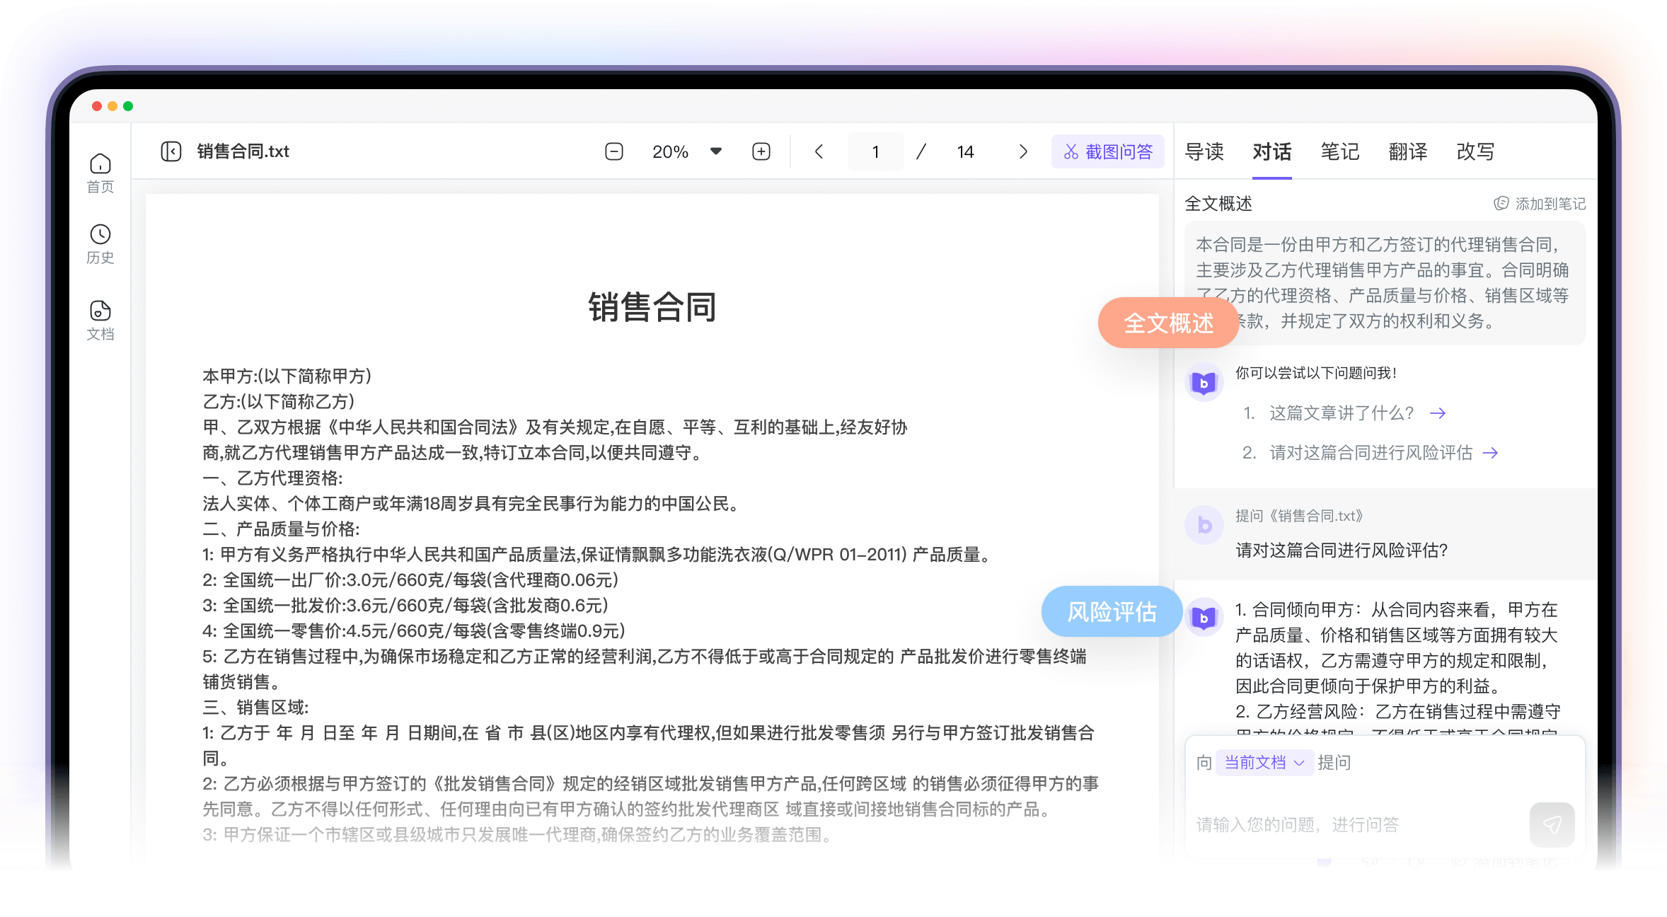The image size is (1667, 917).
Task: Zoom in the document with plus icon
Action: point(761,151)
